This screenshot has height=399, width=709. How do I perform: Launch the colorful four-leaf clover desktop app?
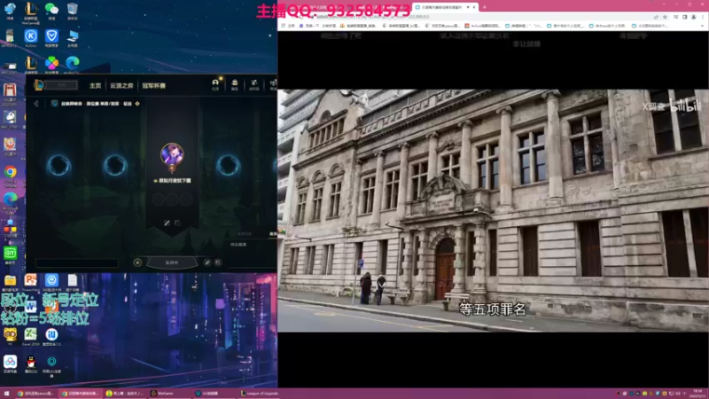51,64
